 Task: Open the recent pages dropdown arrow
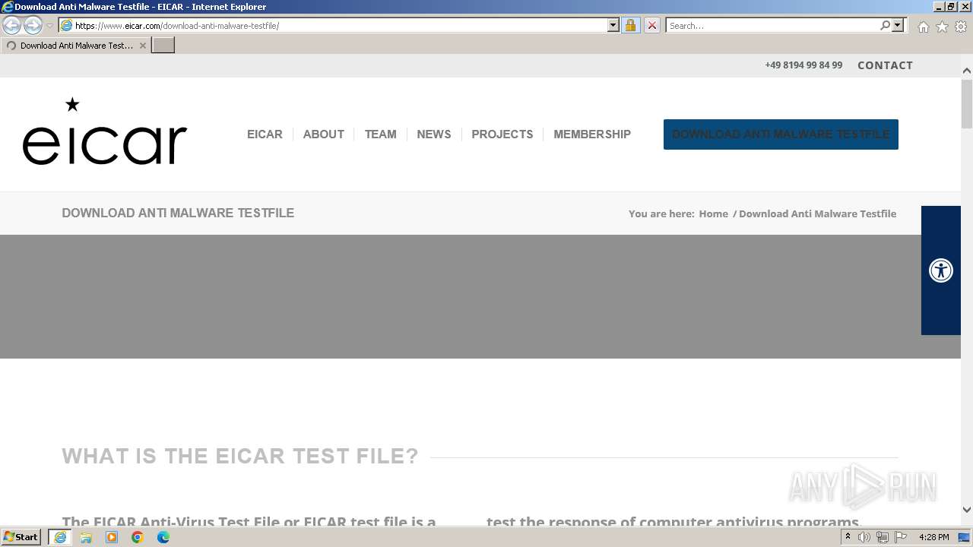point(49,26)
